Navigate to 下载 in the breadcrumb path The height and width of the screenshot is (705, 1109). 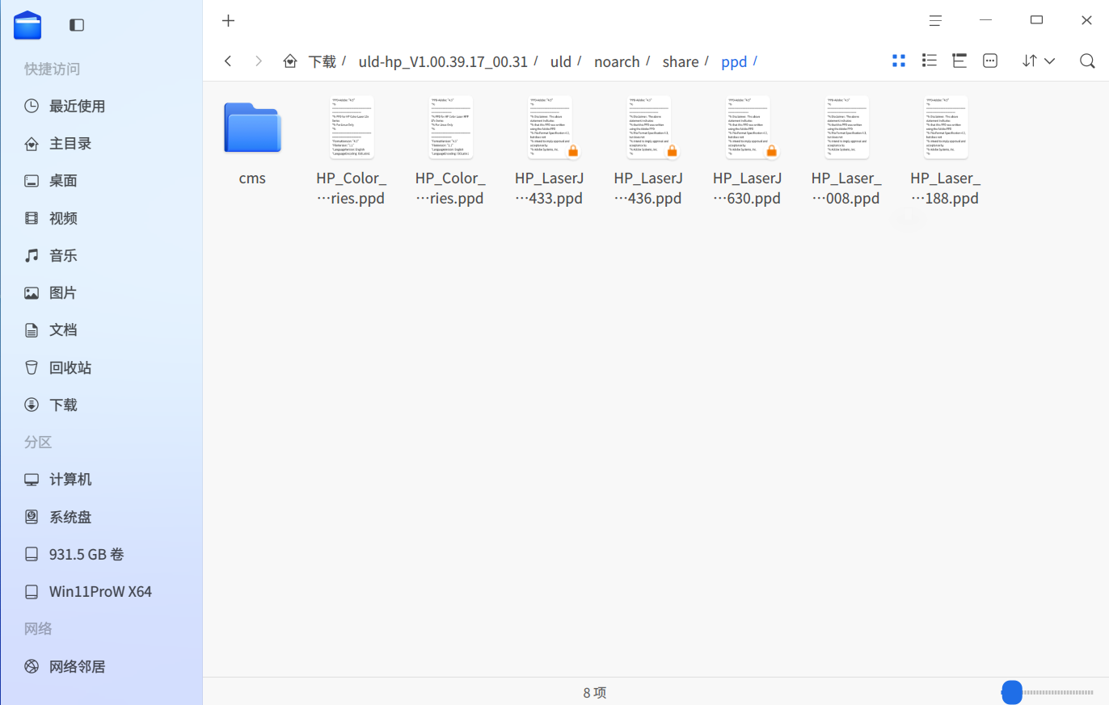[323, 61]
